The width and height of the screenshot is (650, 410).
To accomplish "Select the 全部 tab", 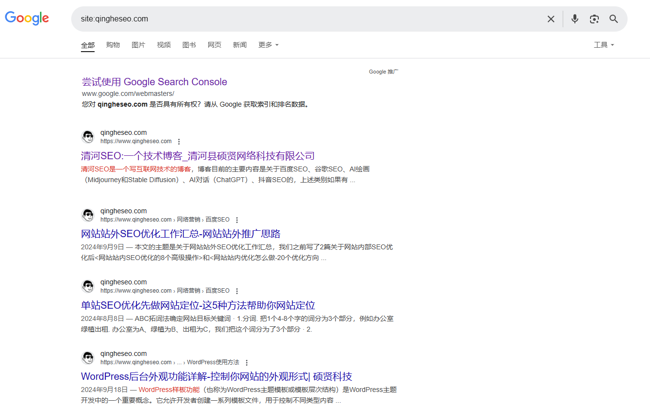I will click(x=88, y=45).
